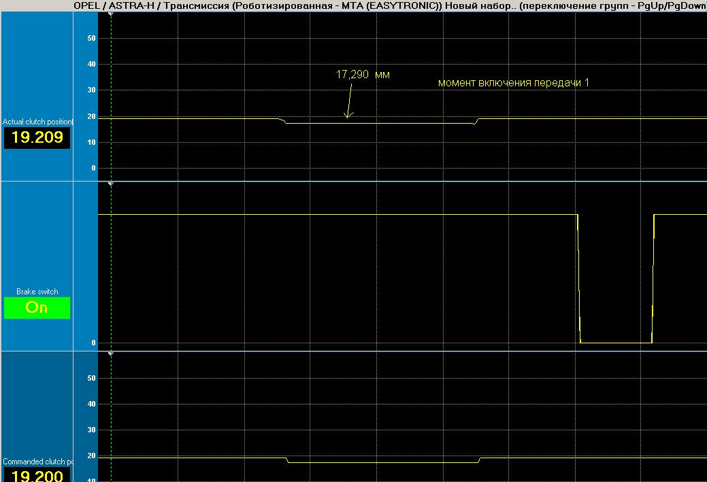This screenshot has width=707, height=482.
Task: Click the Actual clutch position value 19.209
Action: pos(37,137)
